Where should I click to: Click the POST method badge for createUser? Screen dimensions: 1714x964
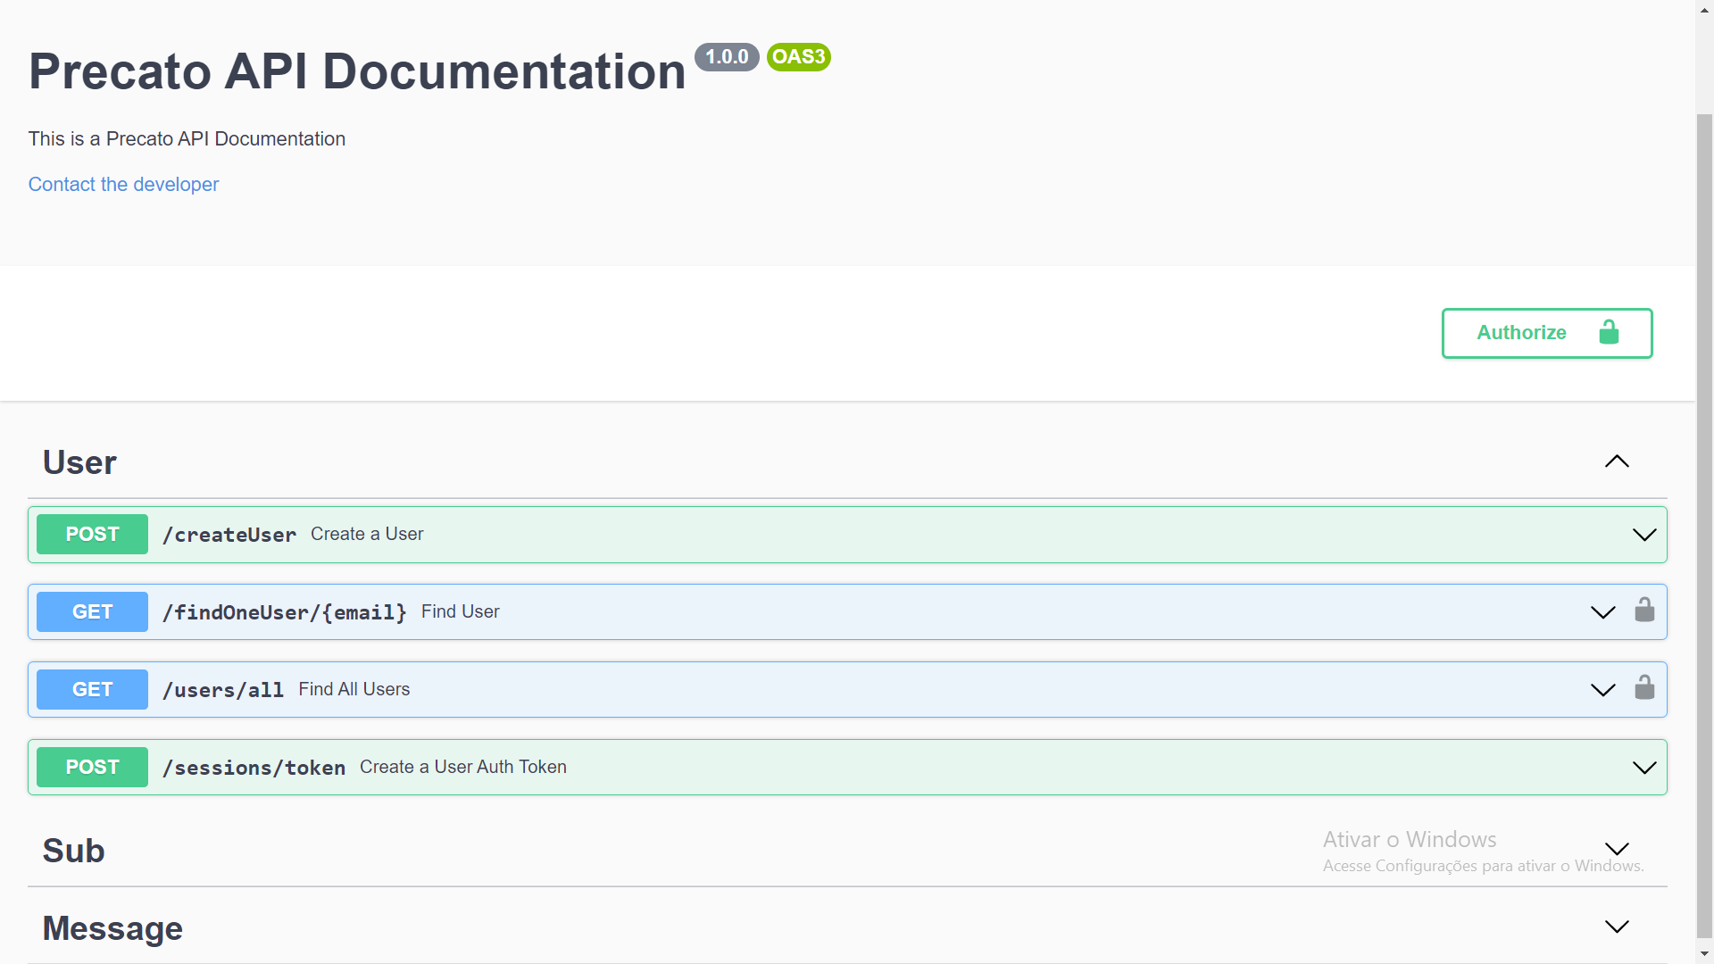coord(92,535)
